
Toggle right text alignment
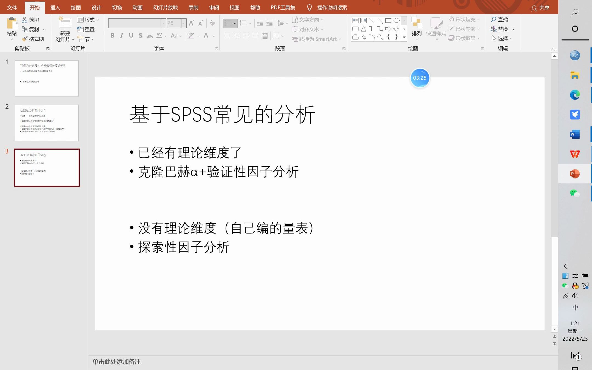coord(246,36)
